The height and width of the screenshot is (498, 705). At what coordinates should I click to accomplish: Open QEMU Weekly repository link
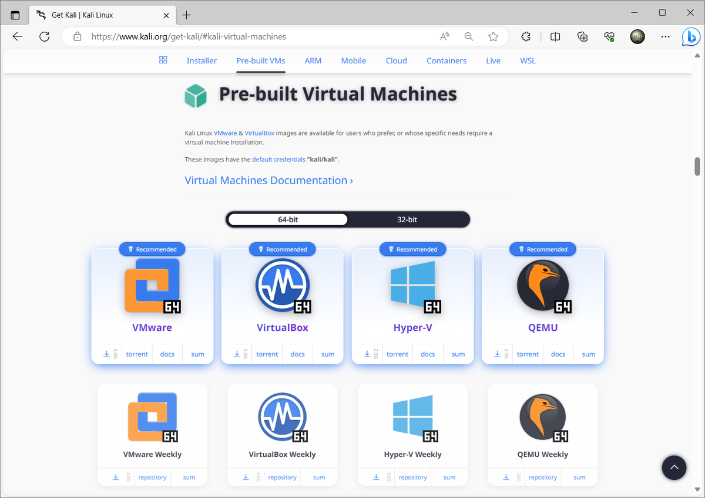[x=543, y=477]
